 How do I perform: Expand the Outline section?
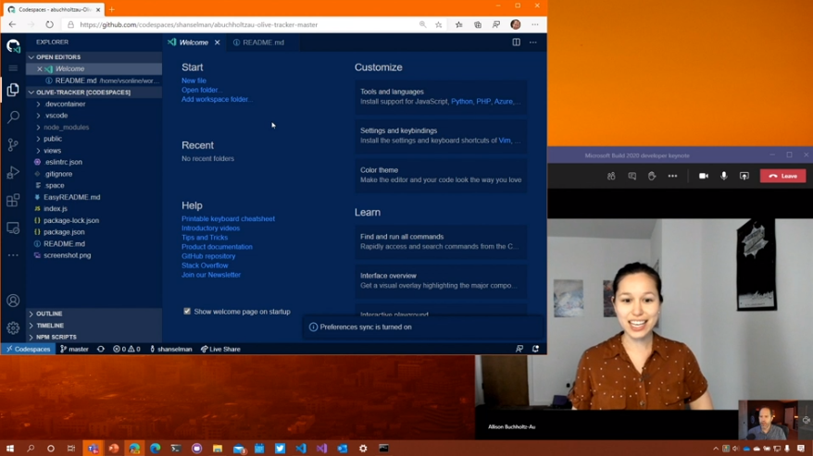49,314
